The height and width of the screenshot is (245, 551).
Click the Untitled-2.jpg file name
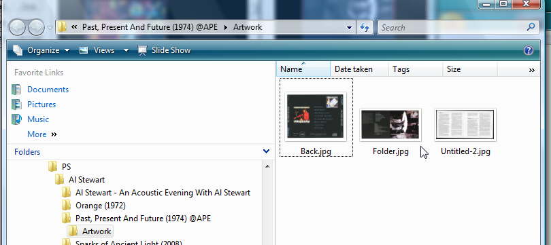(x=465, y=151)
